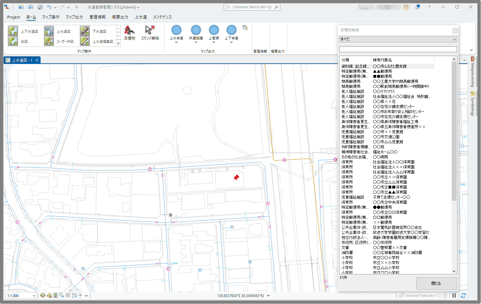Click the landmark search text field
Screen dimensions: 481x304
click(398, 49)
